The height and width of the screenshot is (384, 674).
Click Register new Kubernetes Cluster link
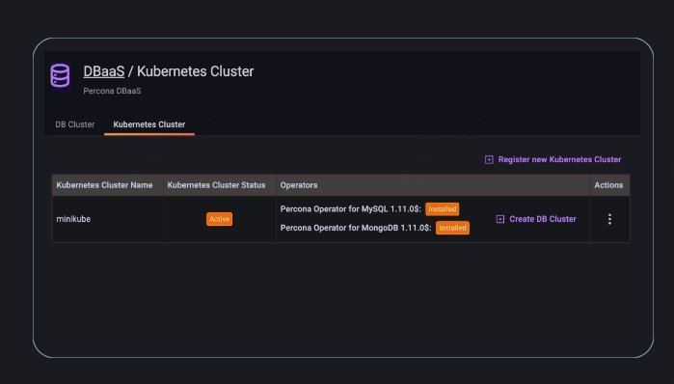click(x=559, y=159)
